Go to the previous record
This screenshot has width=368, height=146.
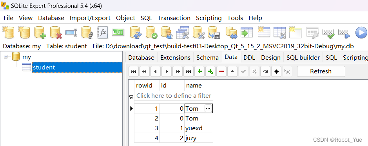pyautogui.click(x=155, y=71)
